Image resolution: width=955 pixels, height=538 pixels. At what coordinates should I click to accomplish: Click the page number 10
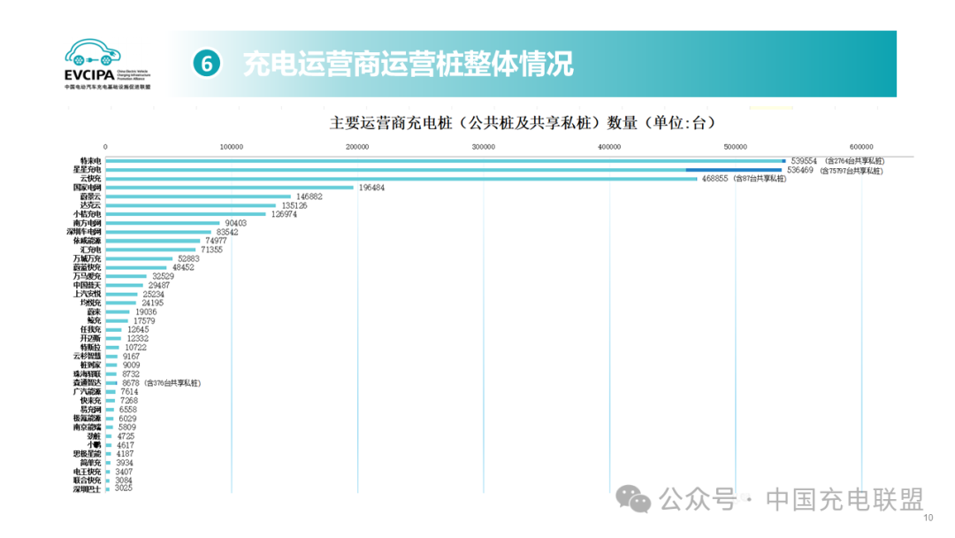(x=928, y=519)
